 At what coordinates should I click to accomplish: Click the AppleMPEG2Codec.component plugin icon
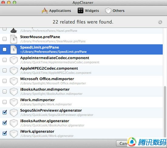click(x=14, y=71)
